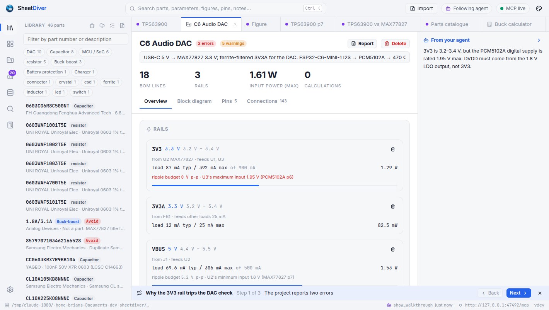
Task: Click the Report button
Action: [362, 44]
